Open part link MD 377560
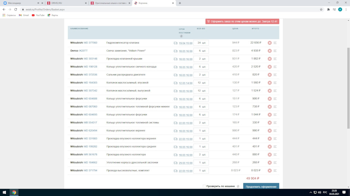The image size is (350, 196). click(90, 43)
